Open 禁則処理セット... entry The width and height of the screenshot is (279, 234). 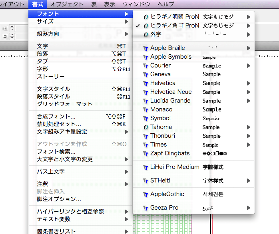coord(80,124)
